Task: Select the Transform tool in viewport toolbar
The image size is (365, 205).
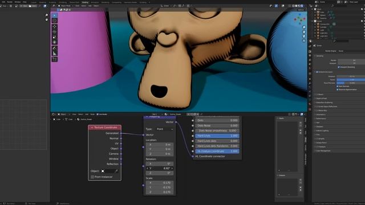Action: click(55, 42)
